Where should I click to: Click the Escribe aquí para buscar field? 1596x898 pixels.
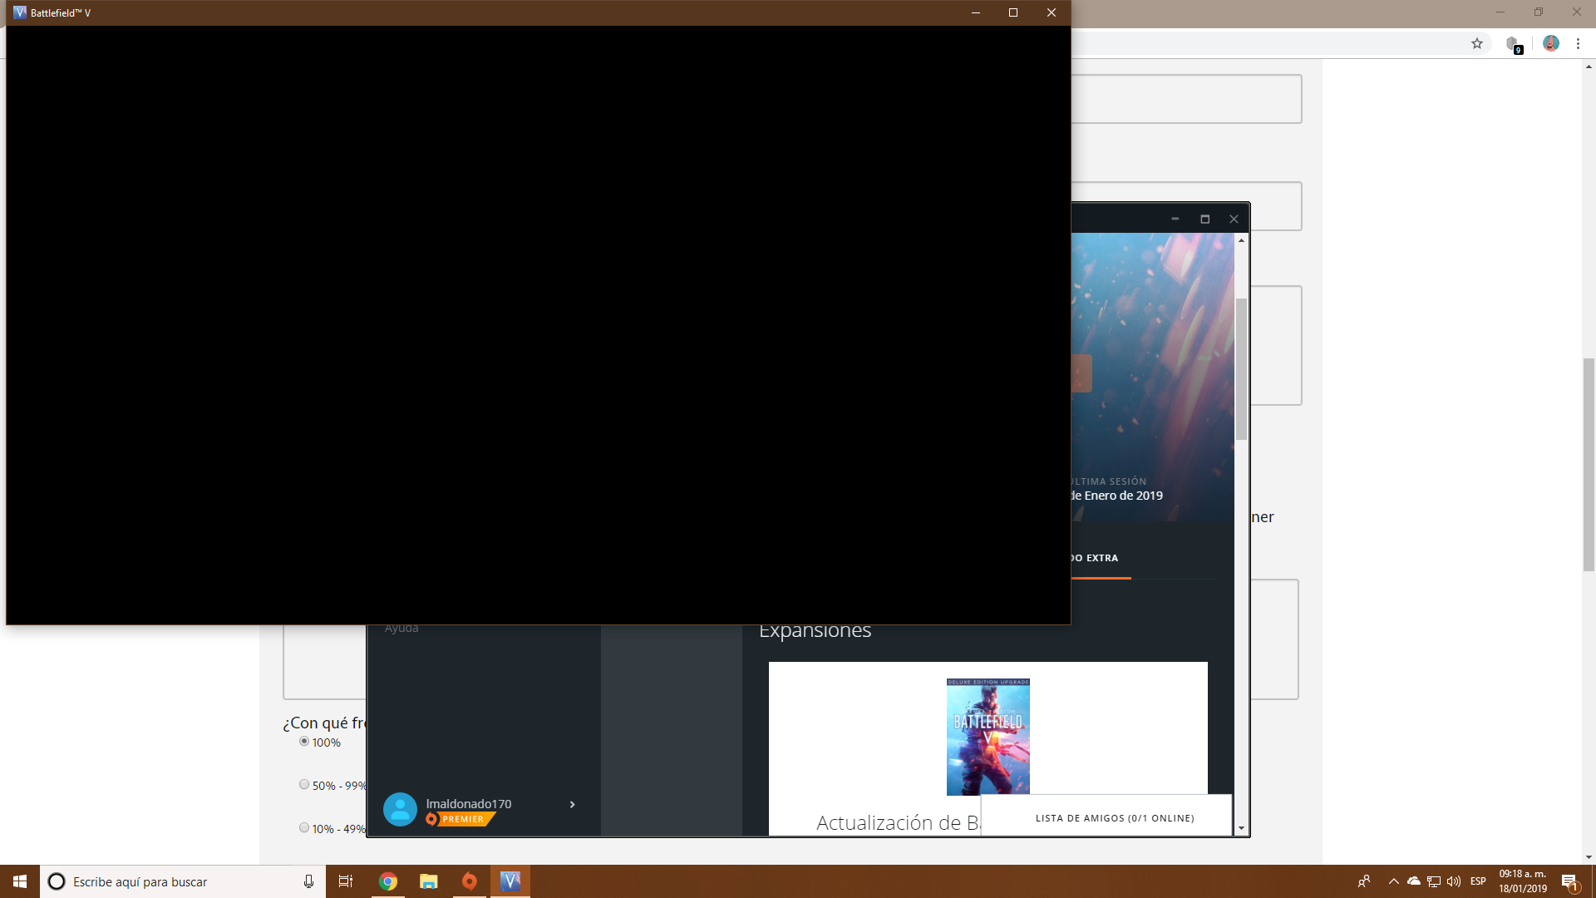coord(183,881)
